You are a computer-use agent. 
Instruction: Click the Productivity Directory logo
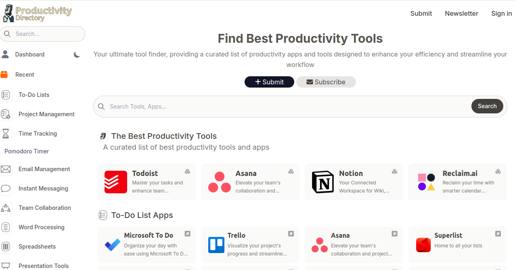coord(37,13)
